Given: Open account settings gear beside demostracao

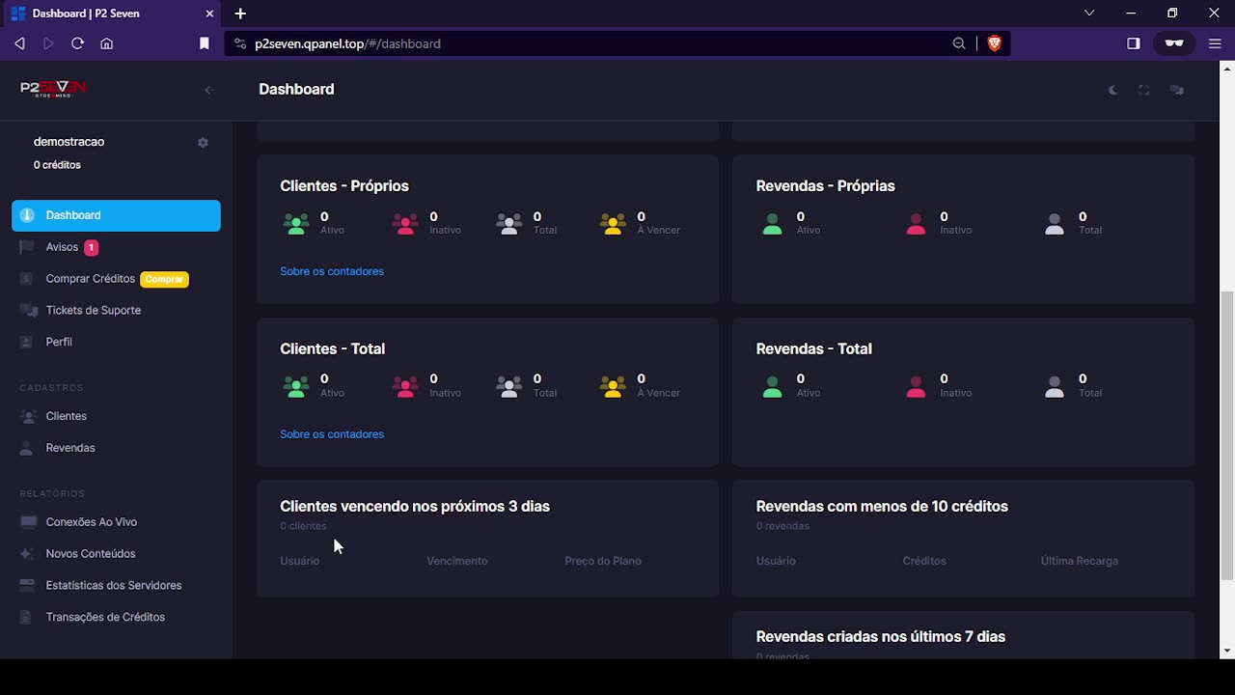Looking at the screenshot, I should (x=203, y=142).
